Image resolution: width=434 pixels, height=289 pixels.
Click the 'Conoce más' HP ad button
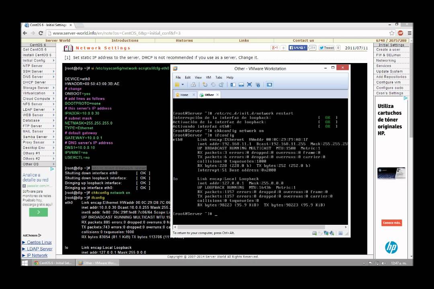pos(392,223)
